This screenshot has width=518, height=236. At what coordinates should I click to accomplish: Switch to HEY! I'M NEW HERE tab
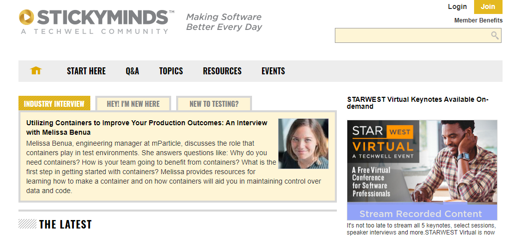tap(133, 104)
